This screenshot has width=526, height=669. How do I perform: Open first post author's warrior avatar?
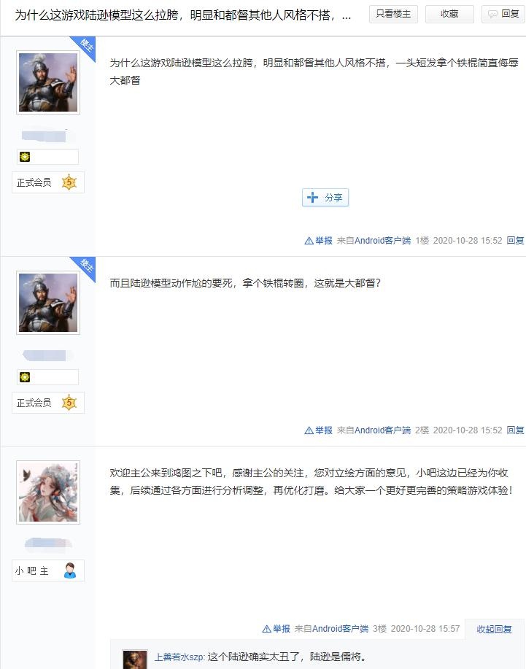click(x=48, y=82)
